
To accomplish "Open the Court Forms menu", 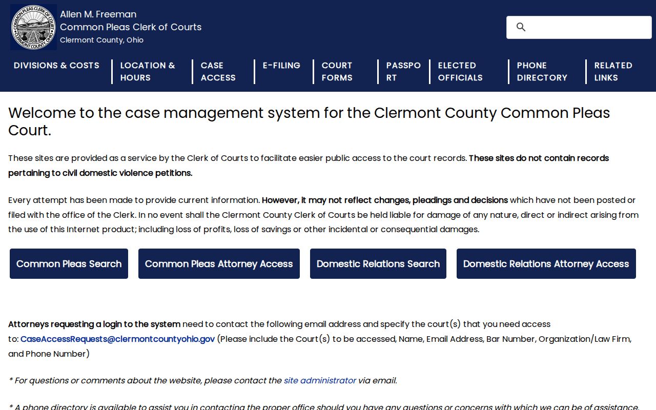I will point(337,72).
